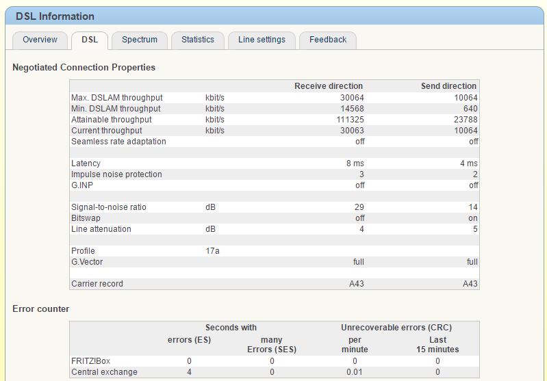Click the DSL Information panel title

[x=55, y=16]
